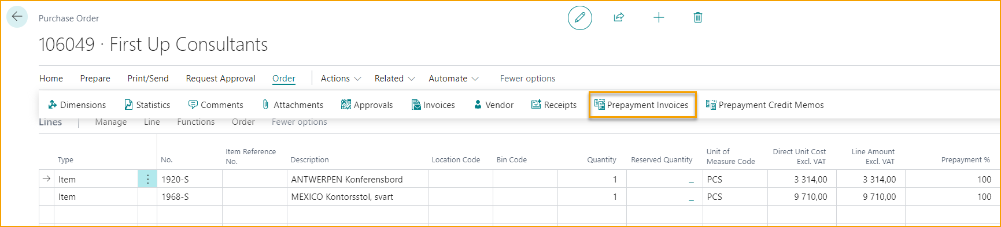Click Unit of Measure Code header
1001x227 pixels.
(x=730, y=157)
